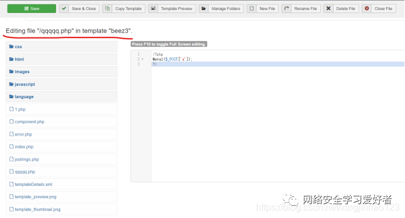Click the javascript folder icon
This screenshot has width=405, height=218.
[11, 84]
